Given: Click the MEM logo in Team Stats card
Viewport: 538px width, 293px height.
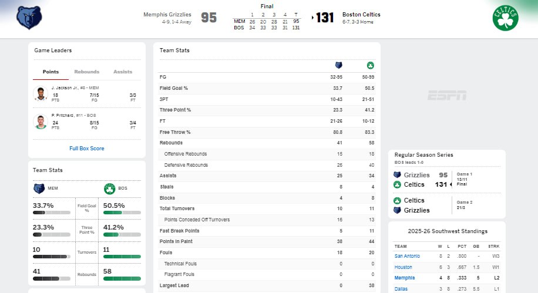Looking at the screenshot, I should [39, 188].
